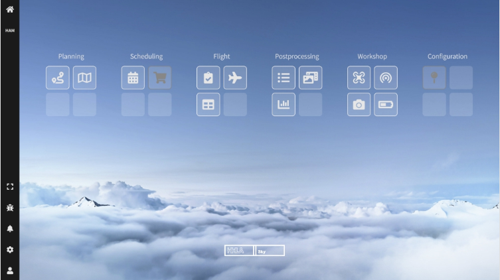Image resolution: width=500 pixels, height=280 pixels.
Task: Toggle fullscreen mode from the sidebar
Action: (10, 187)
